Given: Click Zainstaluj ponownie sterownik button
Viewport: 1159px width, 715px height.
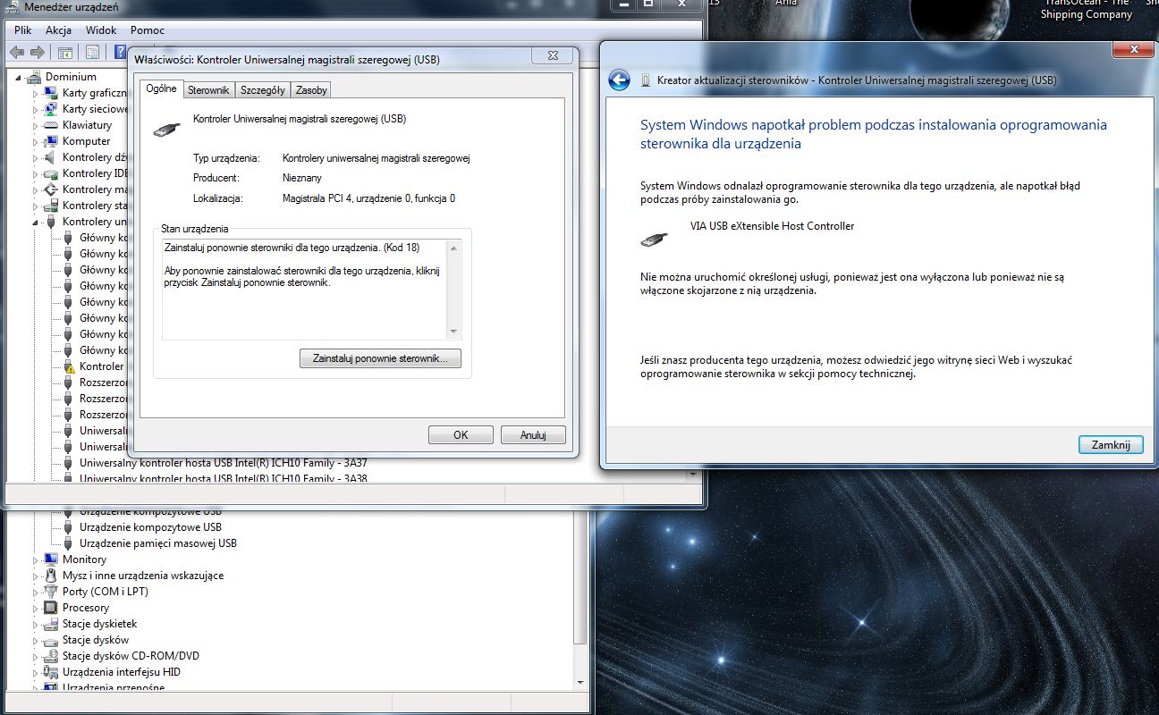Looking at the screenshot, I should [x=380, y=358].
